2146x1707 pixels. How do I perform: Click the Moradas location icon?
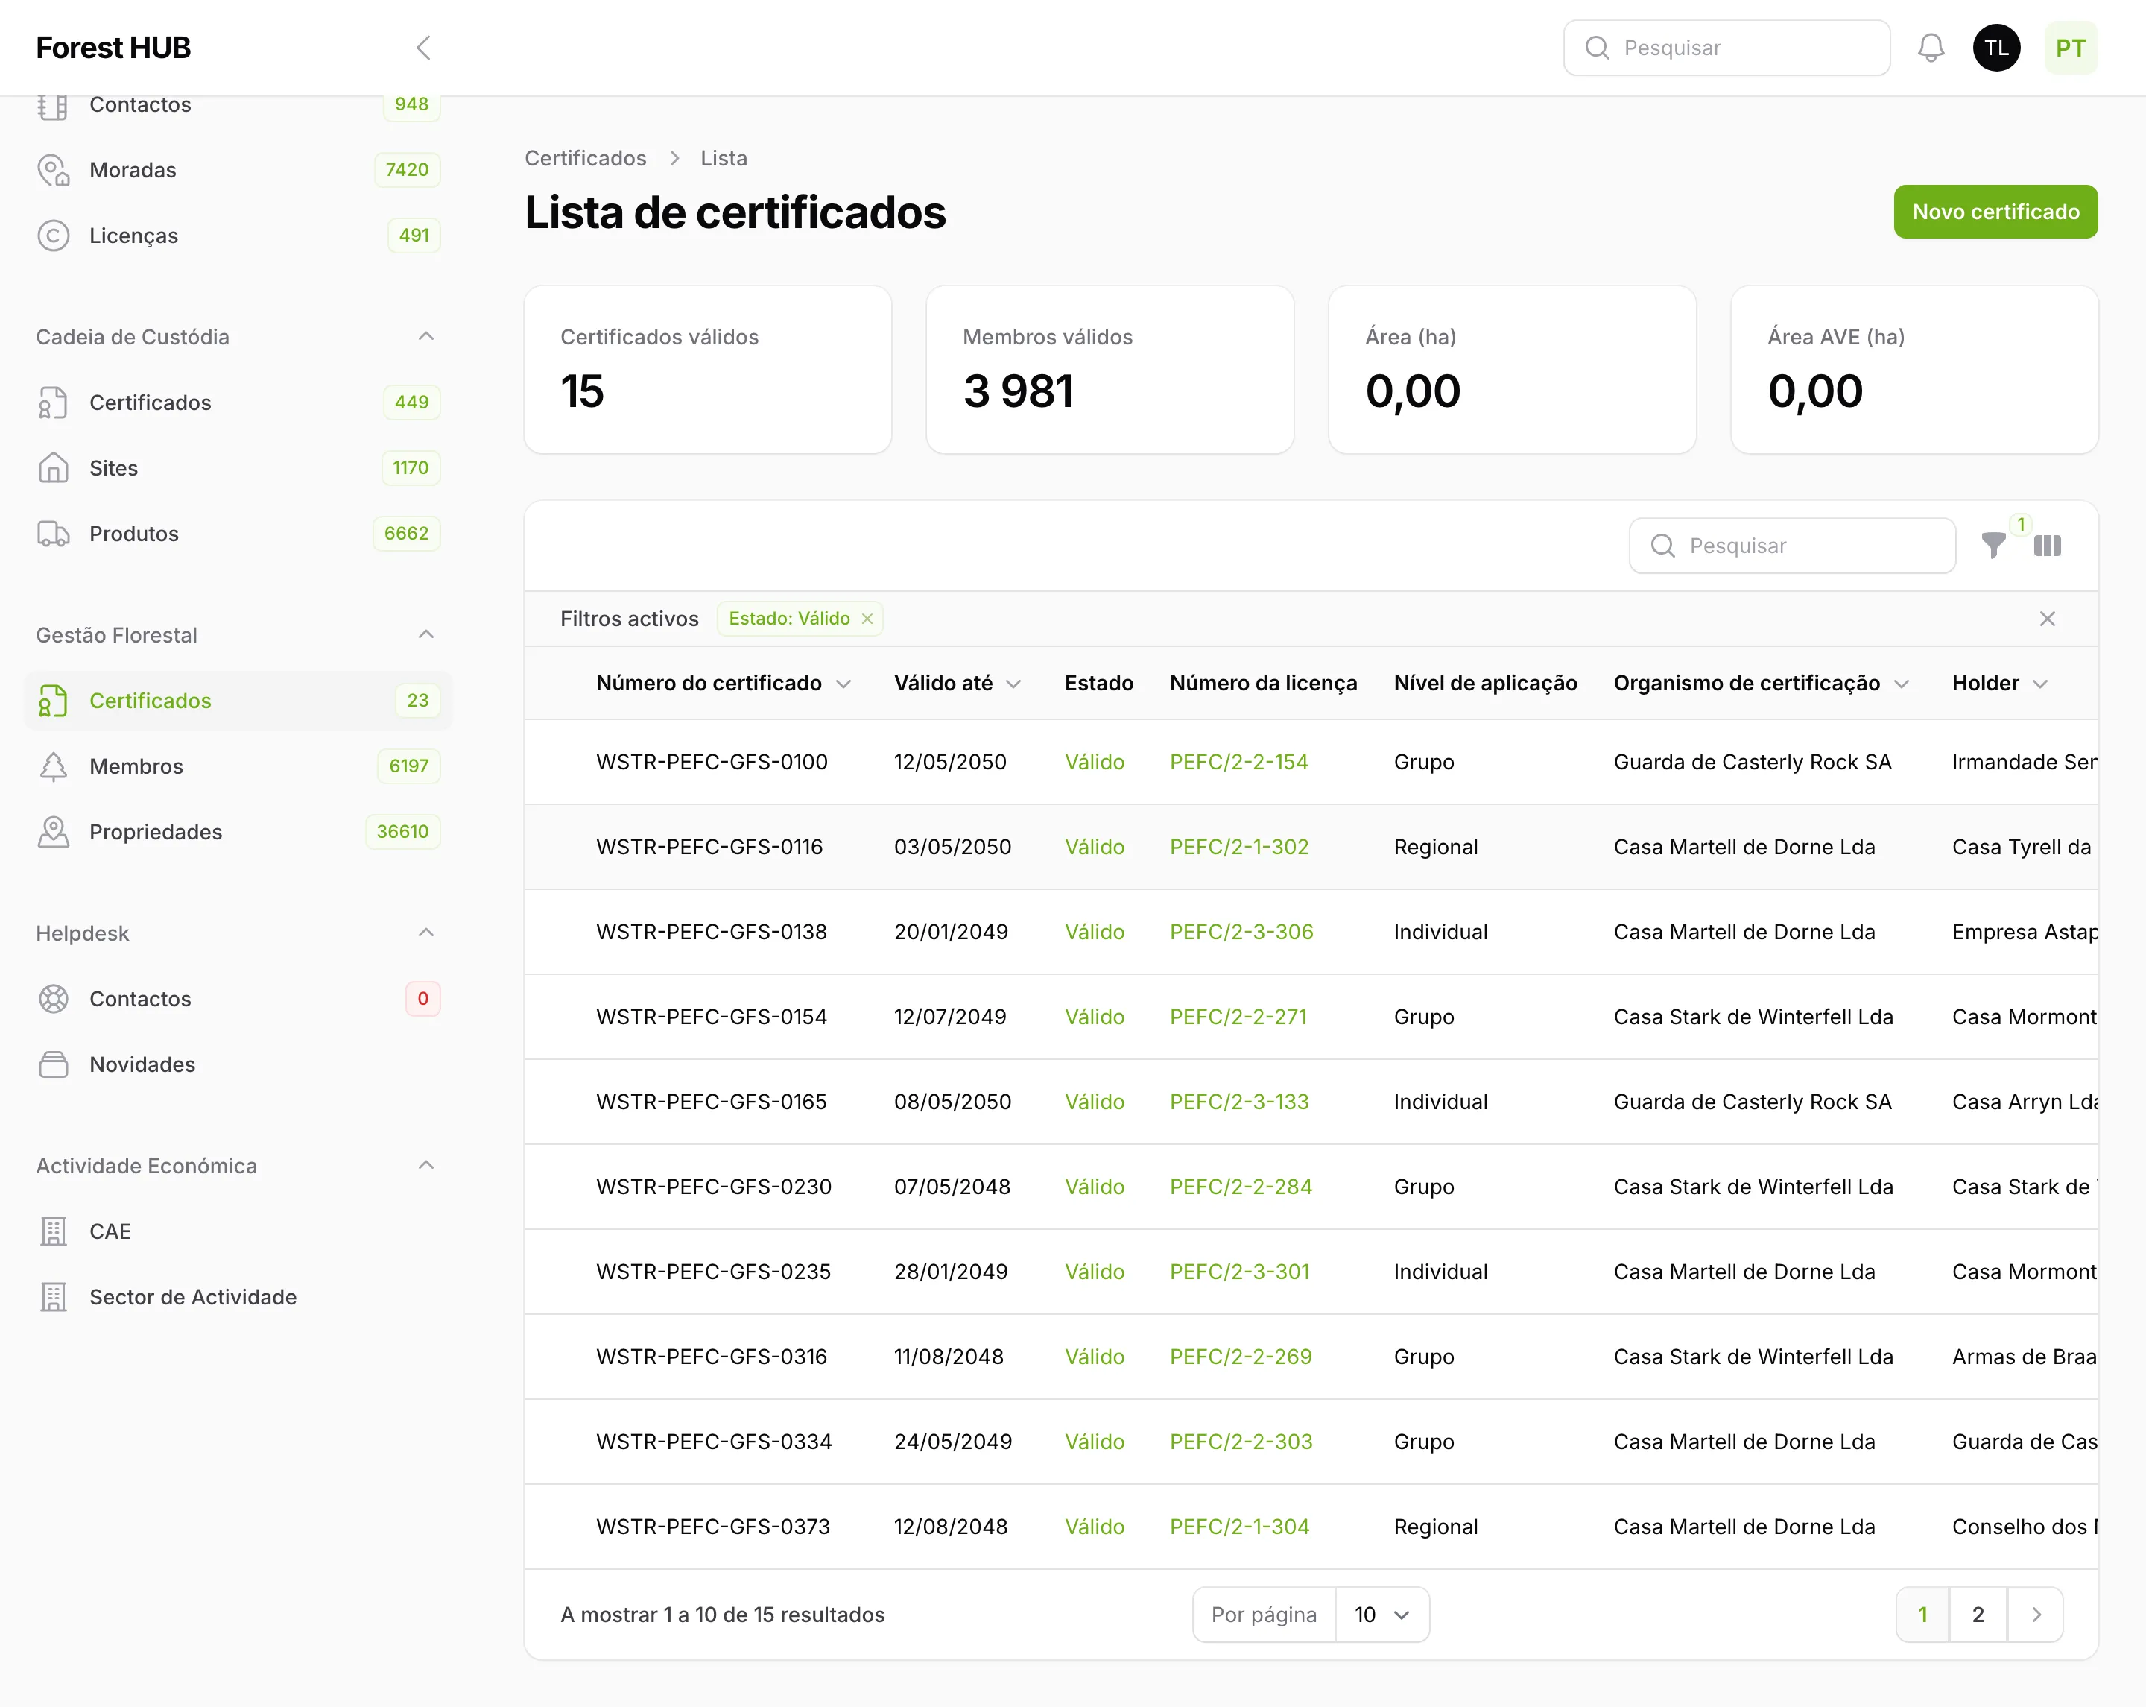(54, 170)
